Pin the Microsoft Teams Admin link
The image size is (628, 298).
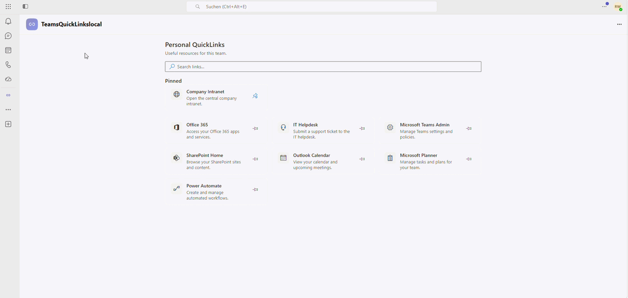point(469,129)
